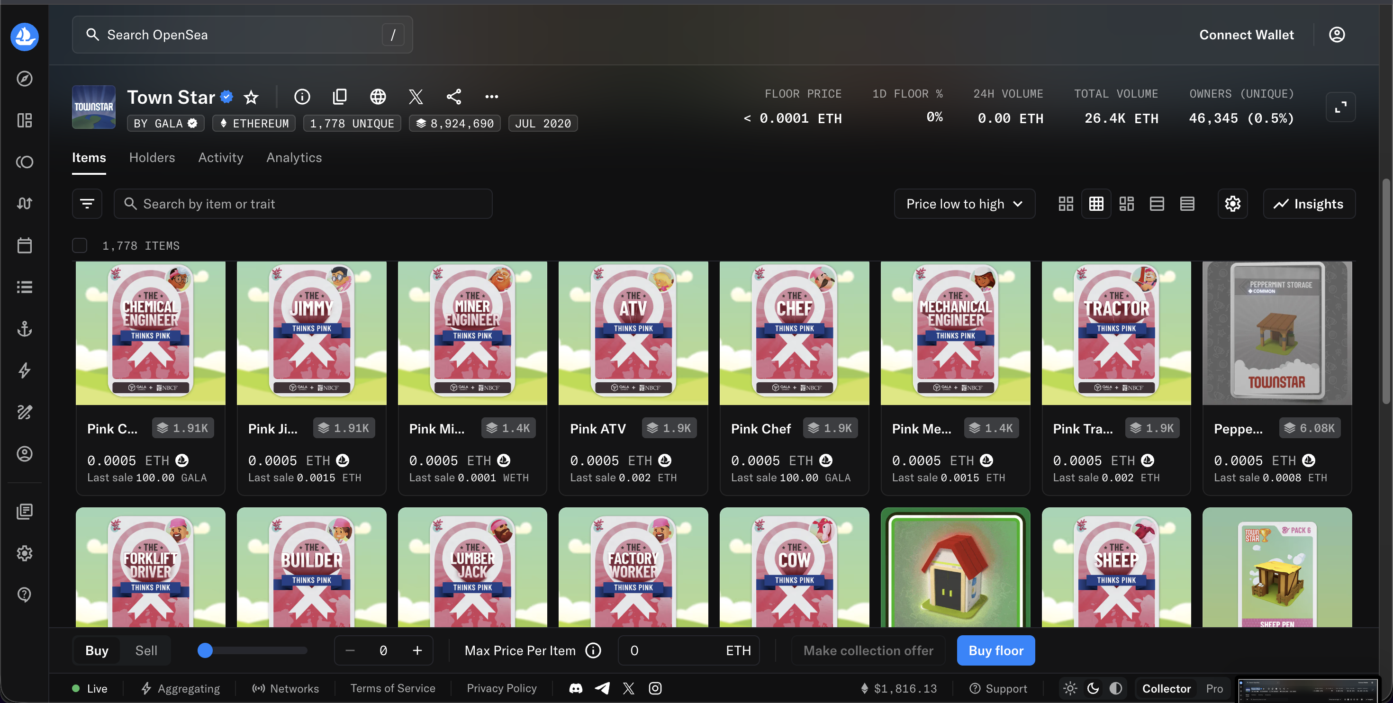The image size is (1393, 703).
Task: Switch to Pro mode
Action: 1214,688
